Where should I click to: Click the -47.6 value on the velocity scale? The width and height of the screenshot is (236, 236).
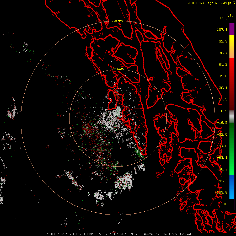[222, 146]
